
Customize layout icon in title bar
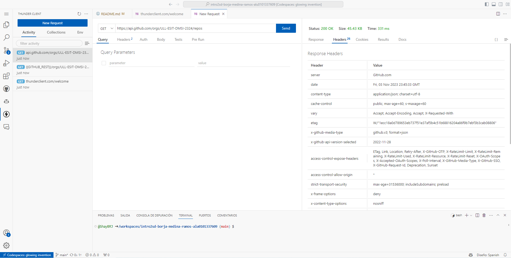(x=508, y=4)
